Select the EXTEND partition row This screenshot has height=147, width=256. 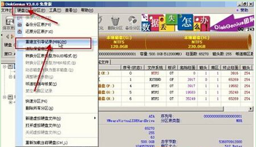click(x=175, y=80)
